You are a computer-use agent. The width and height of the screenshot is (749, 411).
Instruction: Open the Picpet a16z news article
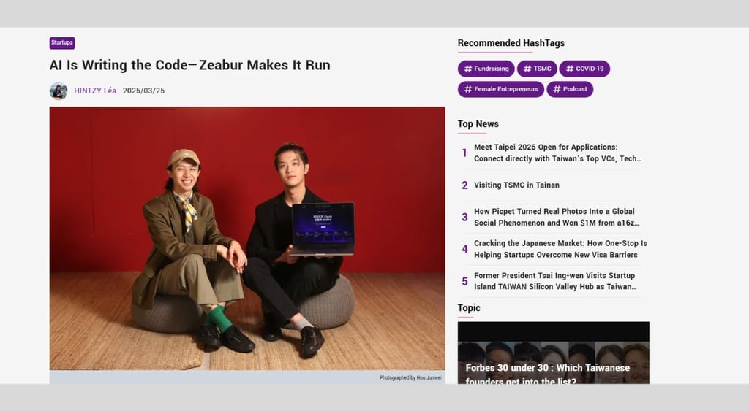tap(557, 217)
